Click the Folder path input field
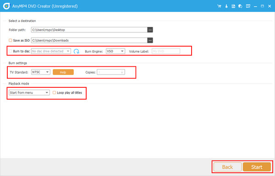Image resolution: width=275 pixels, height=176 pixels. coord(89,30)
